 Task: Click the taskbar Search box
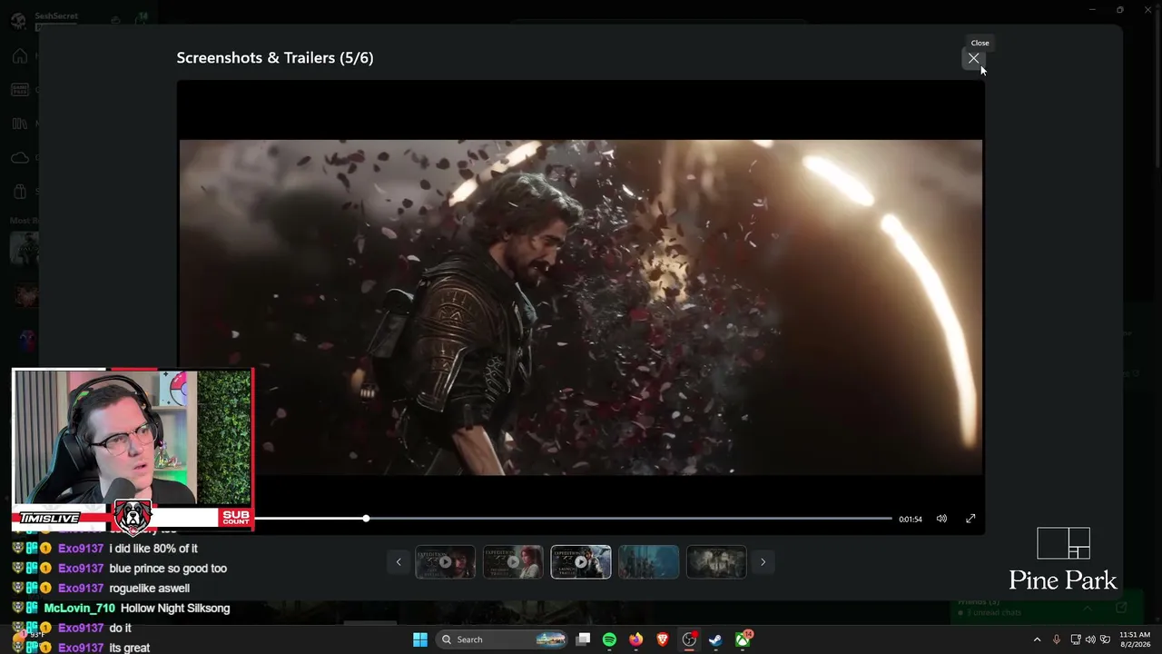click(x=502, y=639)
